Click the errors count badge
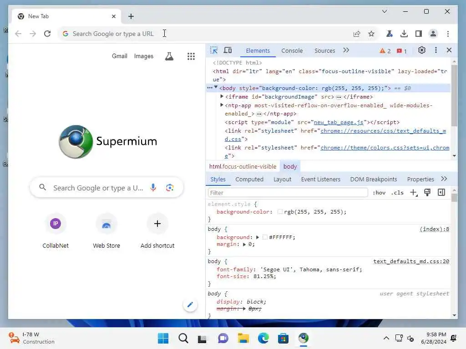The image size is (466, 349). pos(402,51)
